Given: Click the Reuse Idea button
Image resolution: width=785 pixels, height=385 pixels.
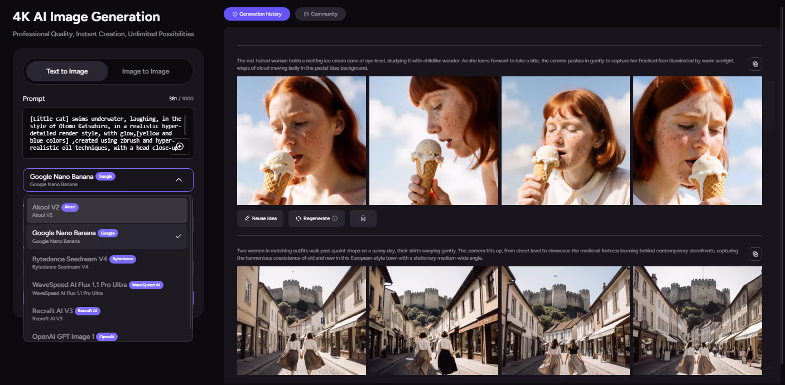Looking at the screenshot, I should 261,218.
